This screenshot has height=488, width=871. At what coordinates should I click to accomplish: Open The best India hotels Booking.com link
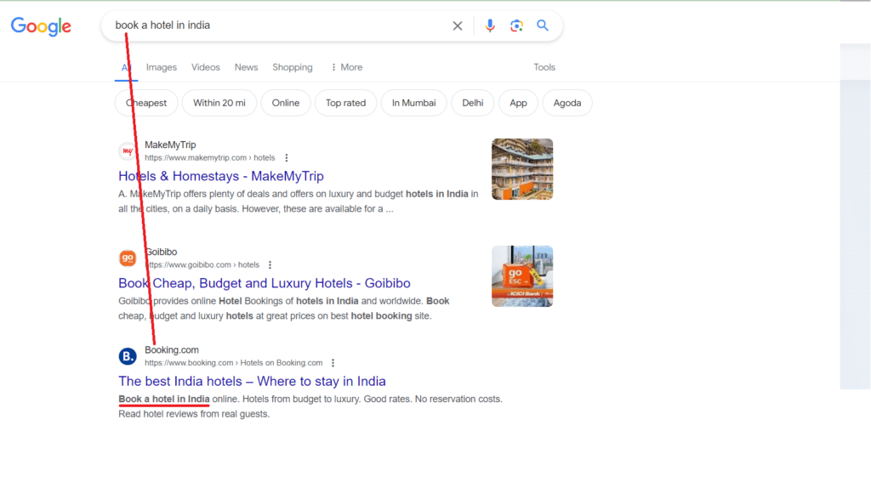click(x=252, y=382)
